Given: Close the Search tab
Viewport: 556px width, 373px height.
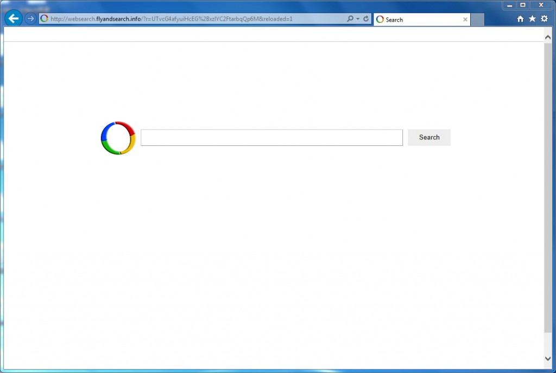Looking at the screenshot, I should 465,20.
